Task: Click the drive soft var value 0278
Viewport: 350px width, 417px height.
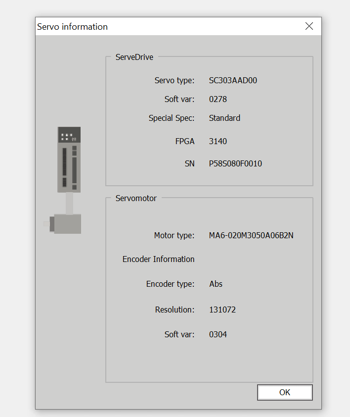Action: click(218, 99)
